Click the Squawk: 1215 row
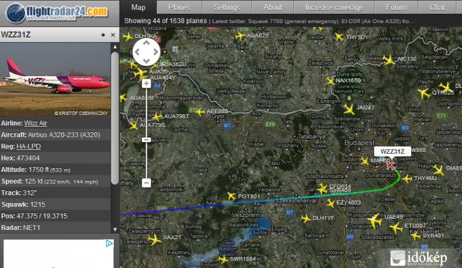 click(x=55, y=204)
